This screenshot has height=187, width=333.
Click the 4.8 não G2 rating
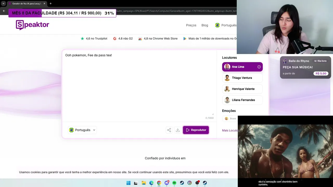point(123,38)
